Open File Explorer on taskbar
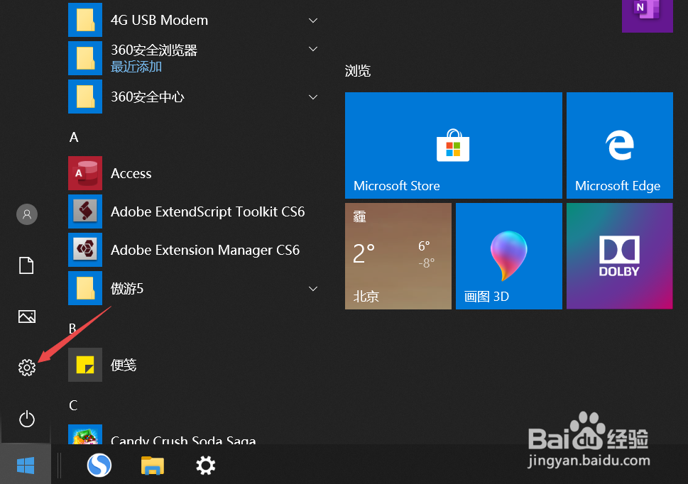Viewport: 688px width, 484px height. (152, 465)
